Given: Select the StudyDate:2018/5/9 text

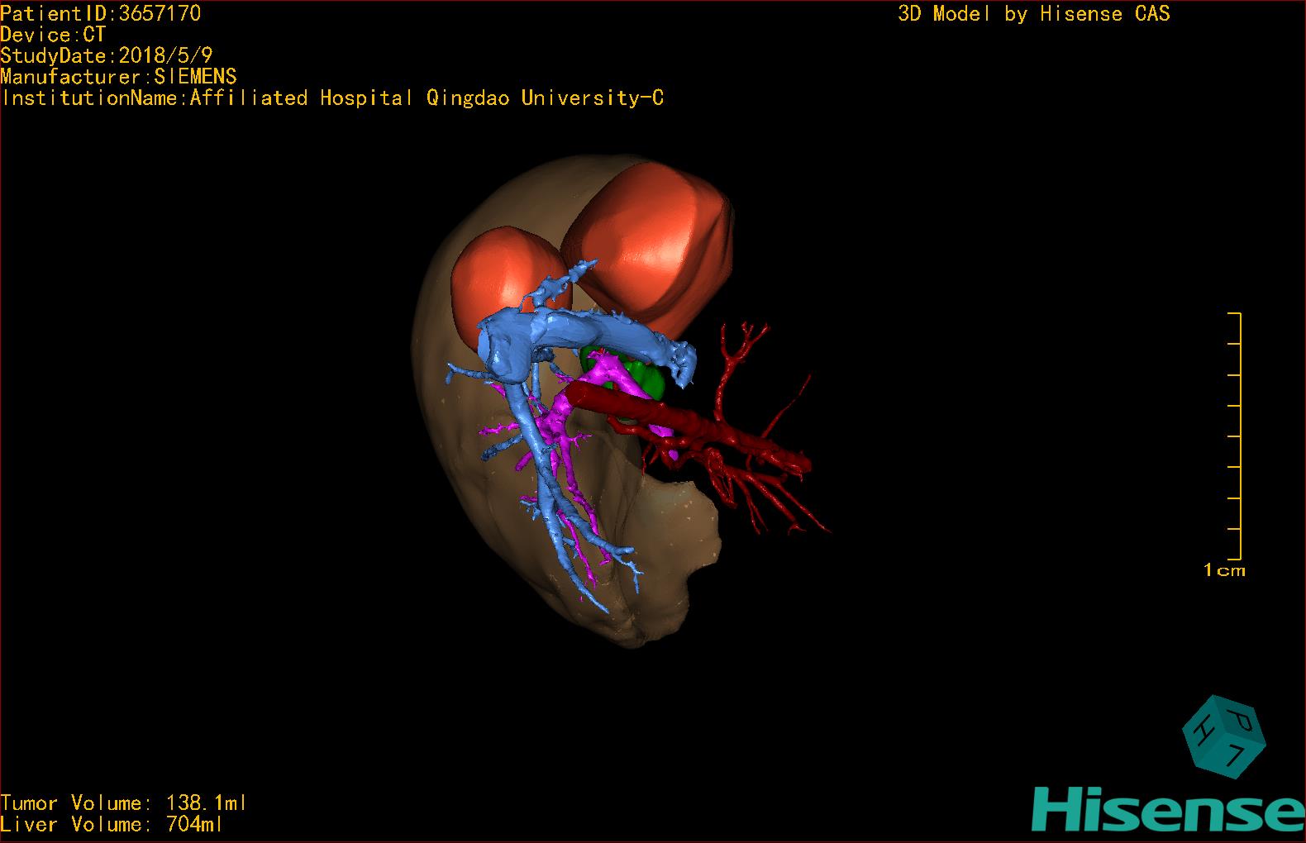Looking at the screenshot, I should coord(107,55).
